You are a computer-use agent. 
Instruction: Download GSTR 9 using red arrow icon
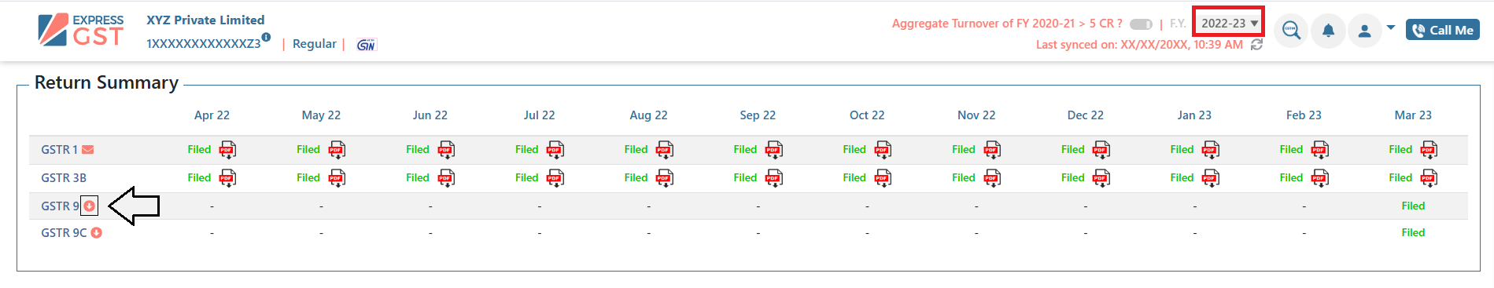(x=89, y=206)
